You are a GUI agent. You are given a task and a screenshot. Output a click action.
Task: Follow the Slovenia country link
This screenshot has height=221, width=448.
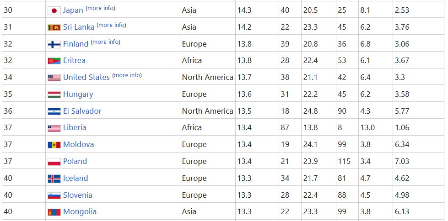click(x=78, y=195)
